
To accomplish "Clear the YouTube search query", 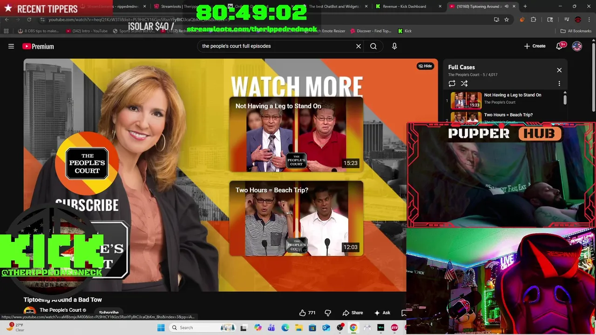I will click(359, 46).
